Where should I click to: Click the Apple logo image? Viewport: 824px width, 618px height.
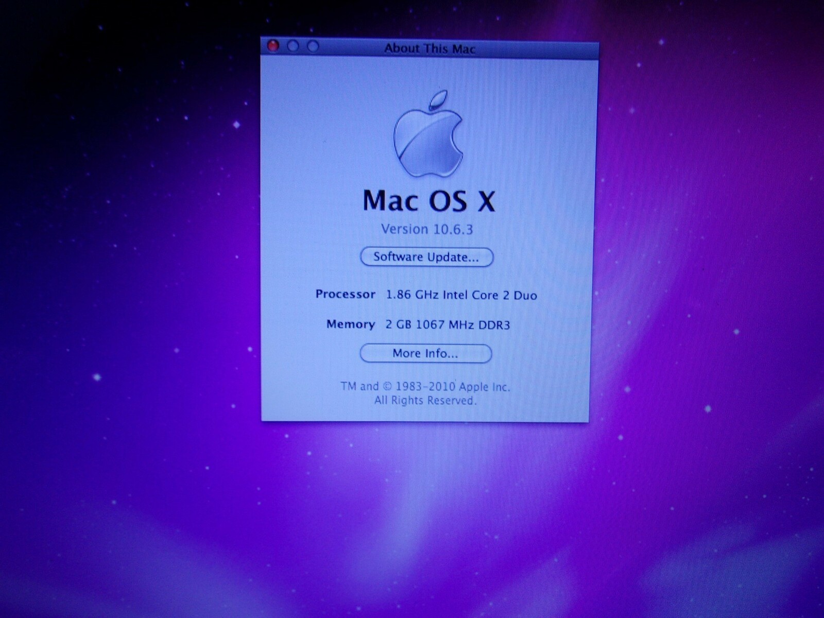tap(428, 135)
